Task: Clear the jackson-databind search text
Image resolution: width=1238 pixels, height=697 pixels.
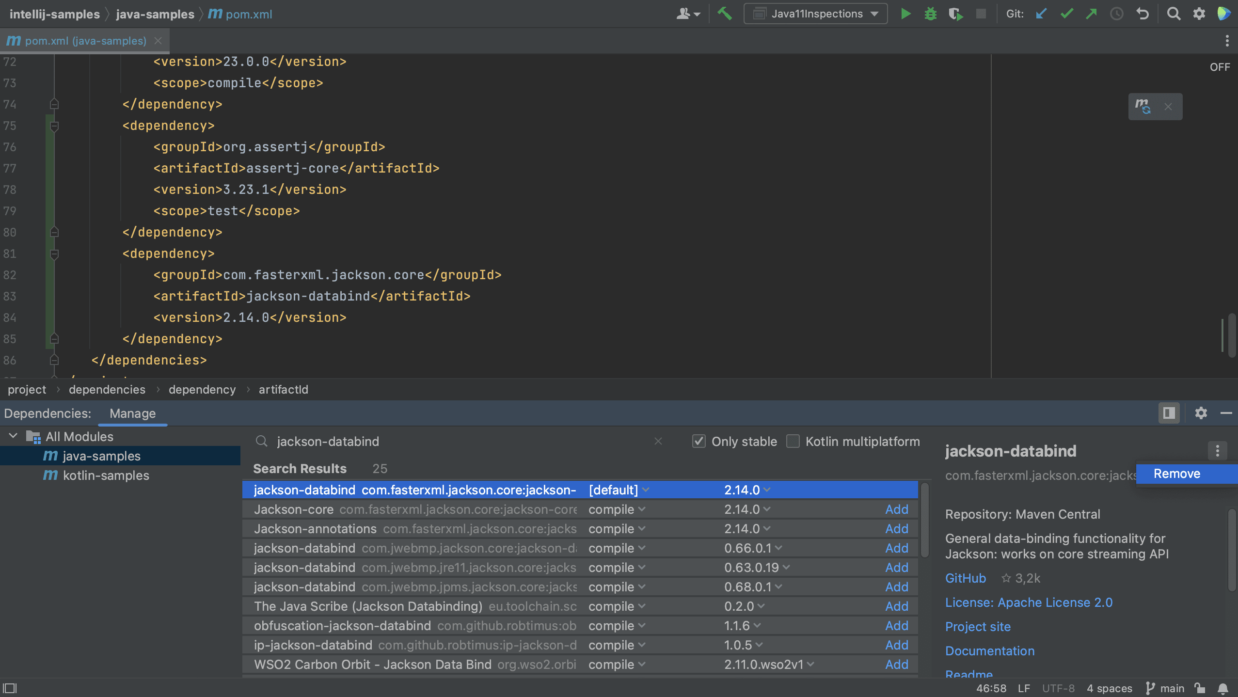Action: [658, 441]
